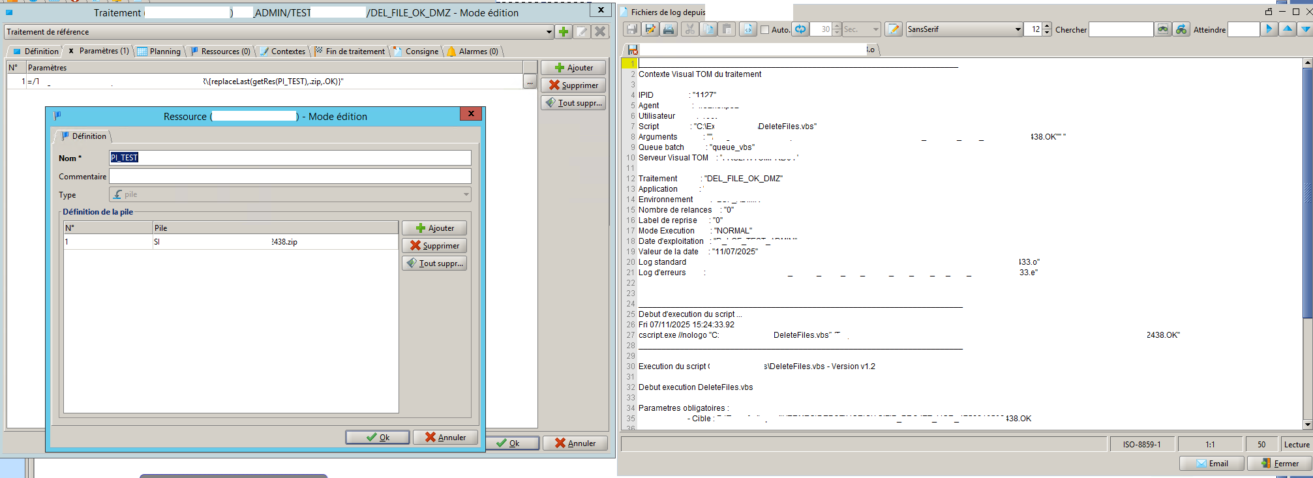Click the blue refresh arrows icon next to Auto
The width and height of the screenshot is (1313, 478).
click(800, 29)
